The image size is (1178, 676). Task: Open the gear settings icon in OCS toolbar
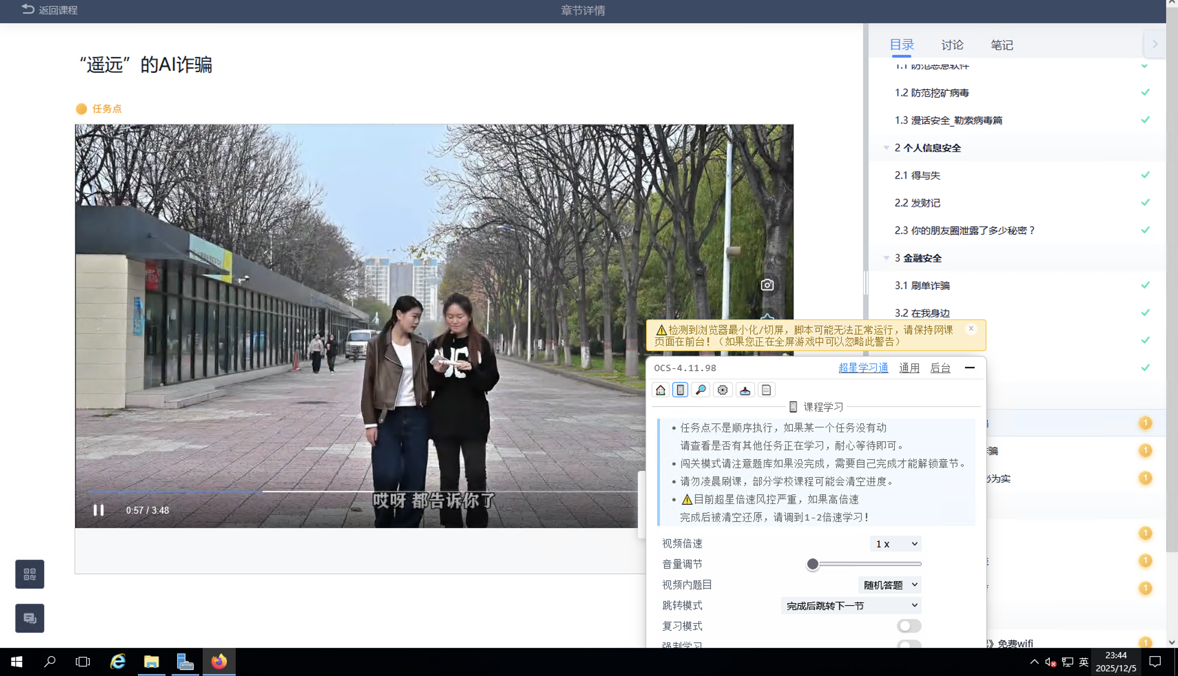[723, 390]
